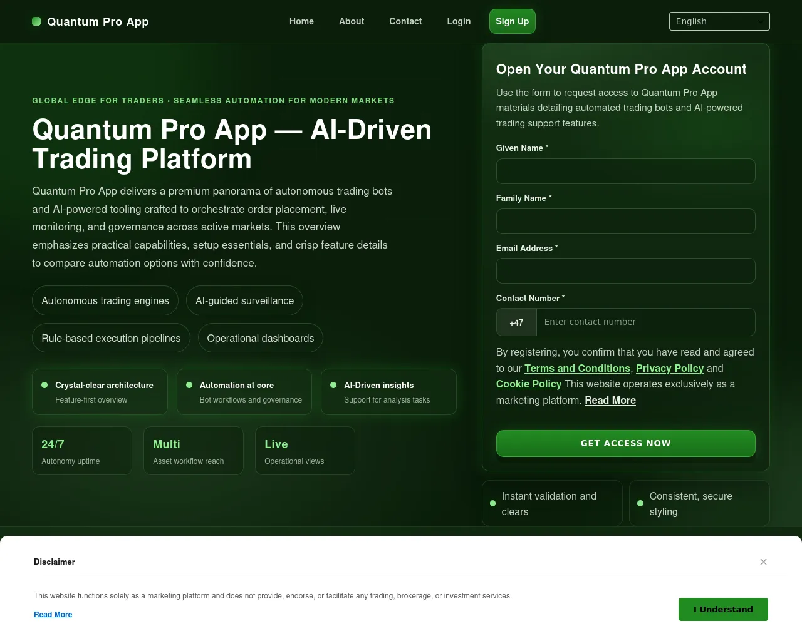
Task: Open the English language dropdown
Action: 719,21
